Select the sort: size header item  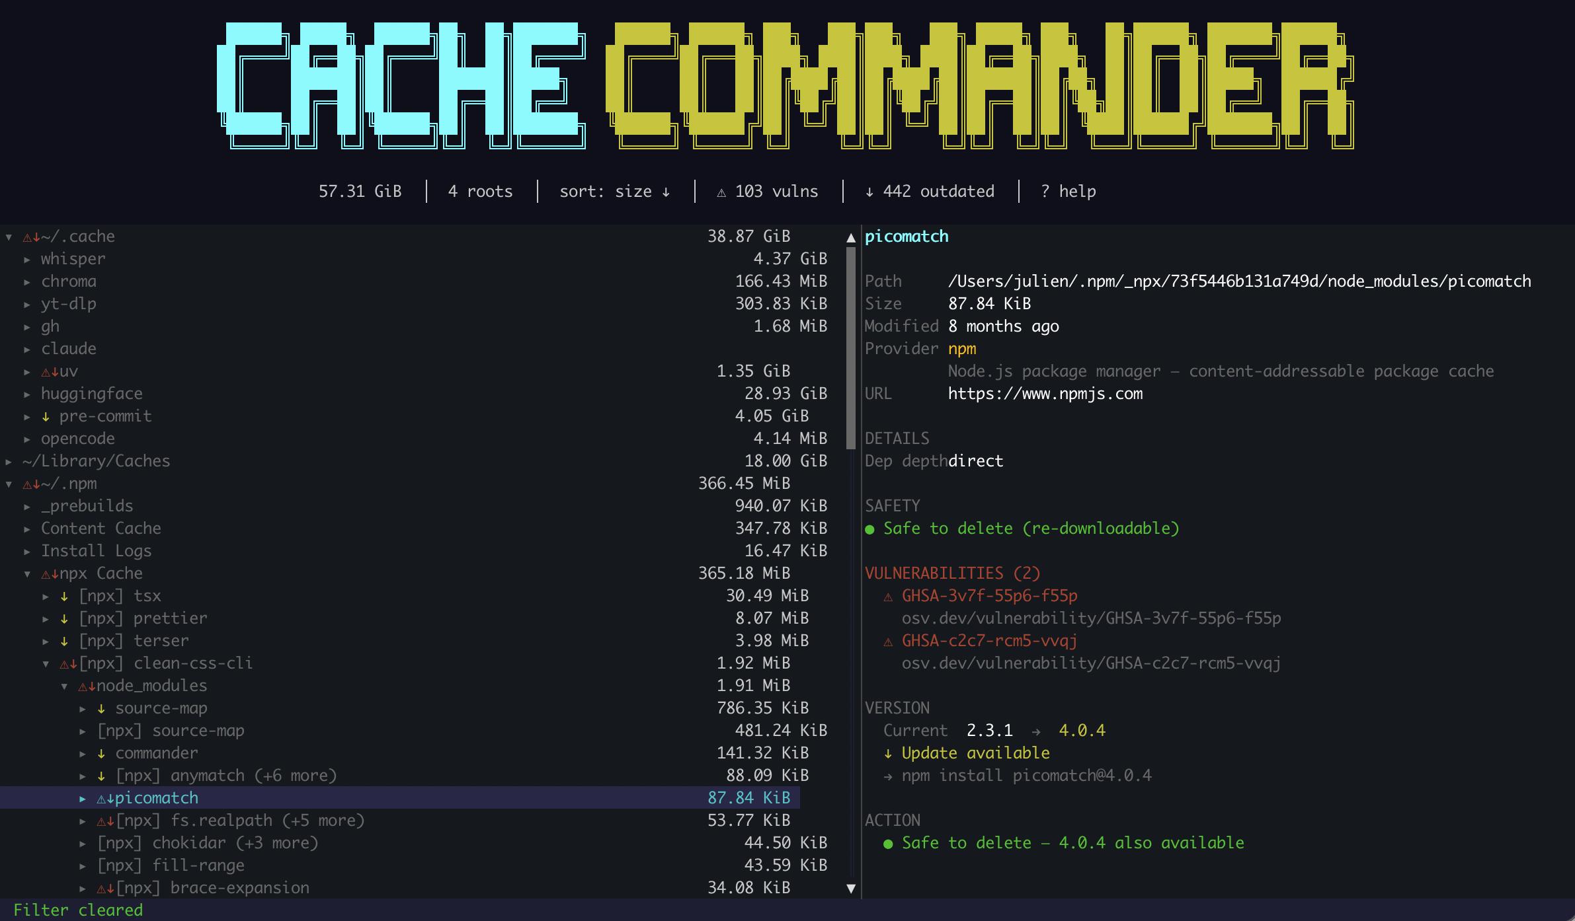pyautogui.click(x=605, y=192)
